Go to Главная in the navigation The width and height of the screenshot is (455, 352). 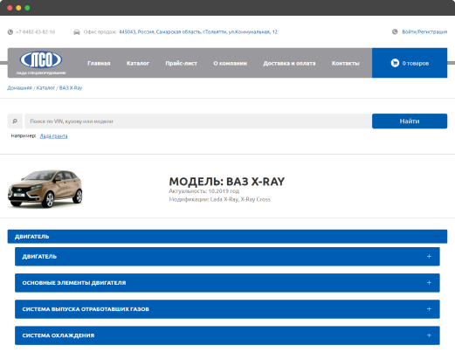[99, 63]
